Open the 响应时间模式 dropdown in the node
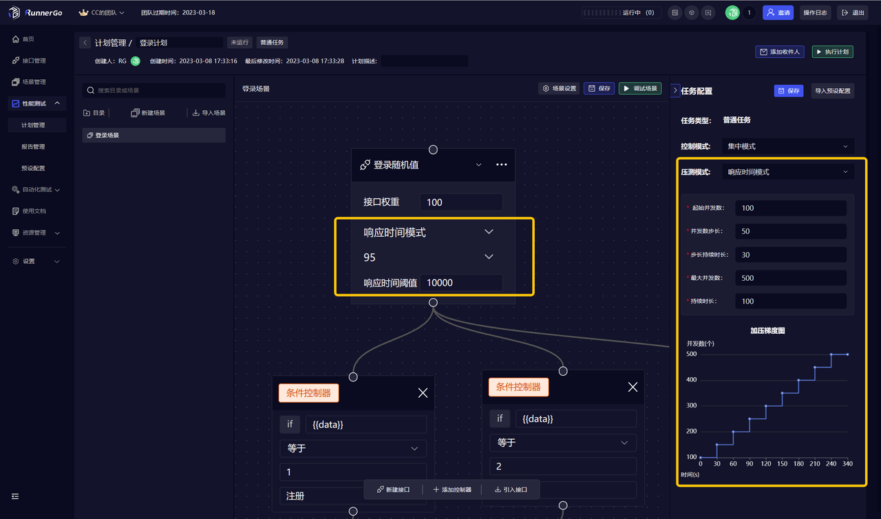This screenshot has width=881, height=519. 429,233
